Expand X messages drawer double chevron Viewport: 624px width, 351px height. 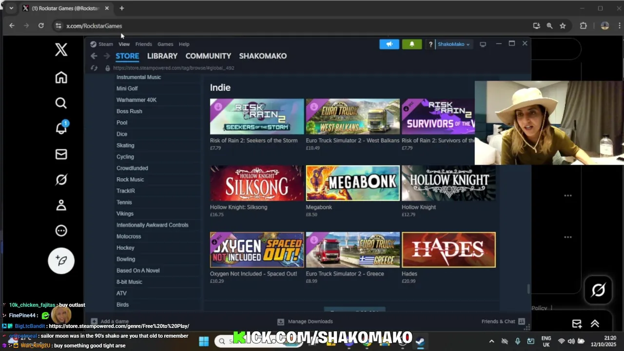click(595, 324)
